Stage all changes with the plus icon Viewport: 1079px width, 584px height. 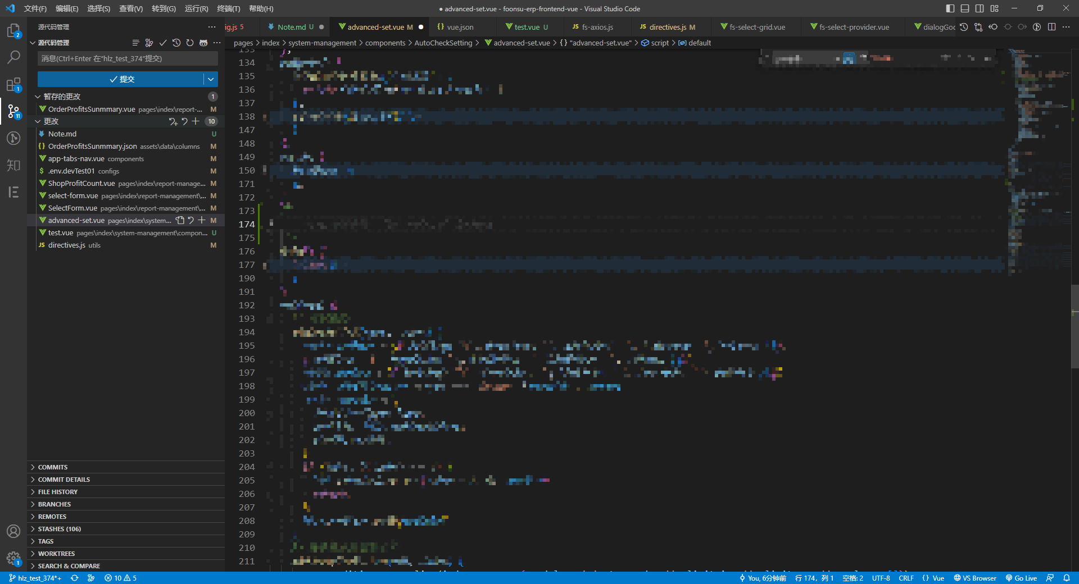tap(196, 121)
